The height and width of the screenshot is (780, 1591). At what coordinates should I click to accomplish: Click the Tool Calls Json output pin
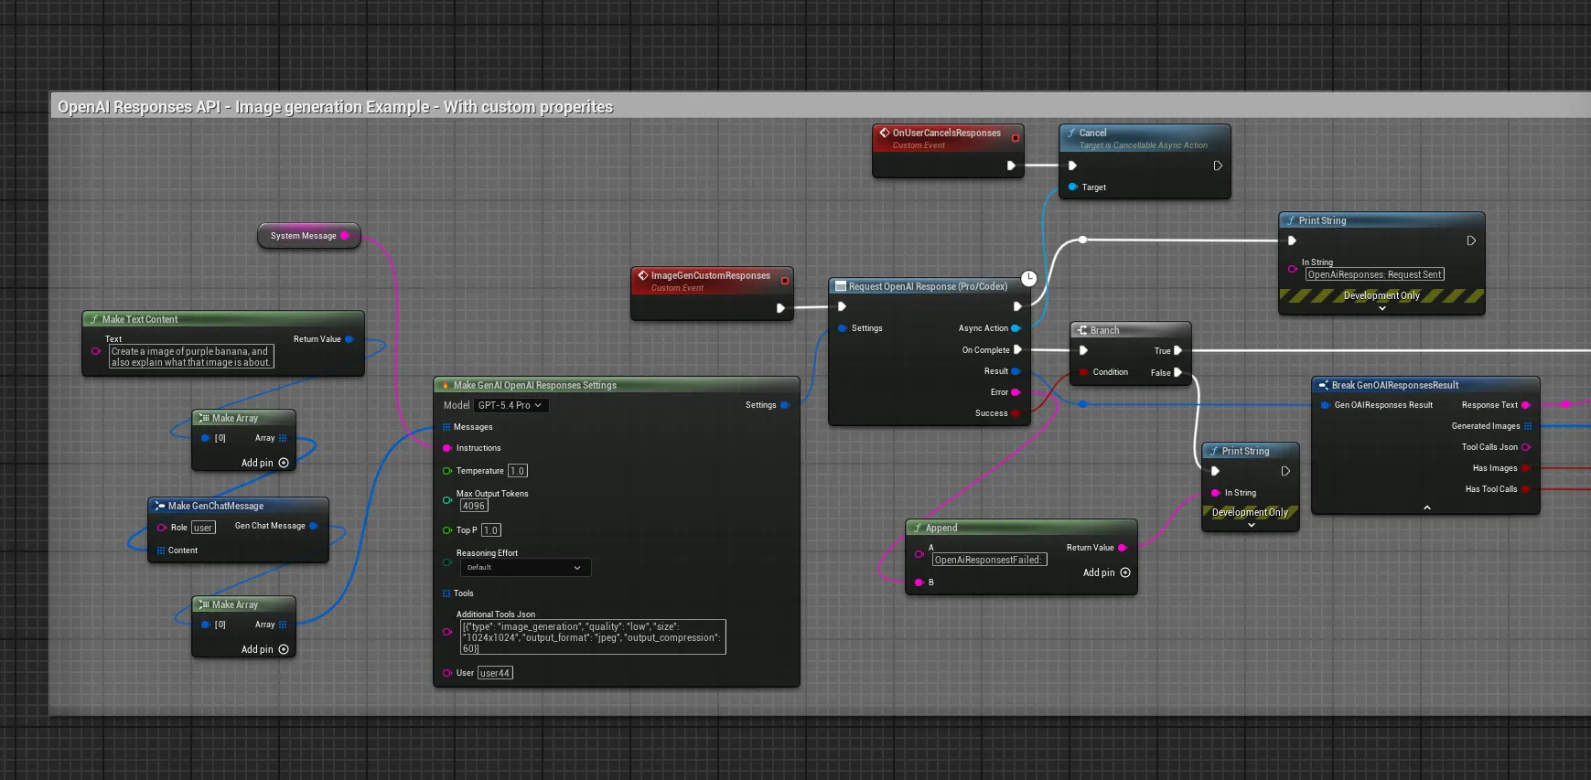(x=1525, y=447)
